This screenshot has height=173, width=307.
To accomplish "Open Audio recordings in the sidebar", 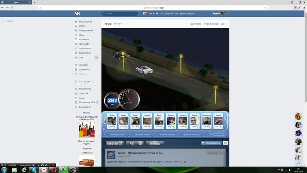I will point(83,49).
